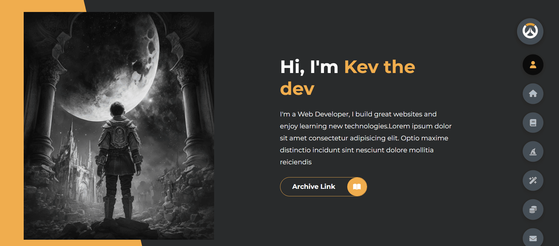Open the magic wand sparkles icon

(x=533, y=180)
